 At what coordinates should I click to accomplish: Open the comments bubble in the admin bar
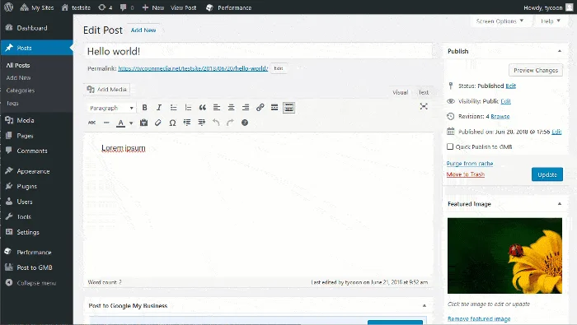click(x=127, y=7)
